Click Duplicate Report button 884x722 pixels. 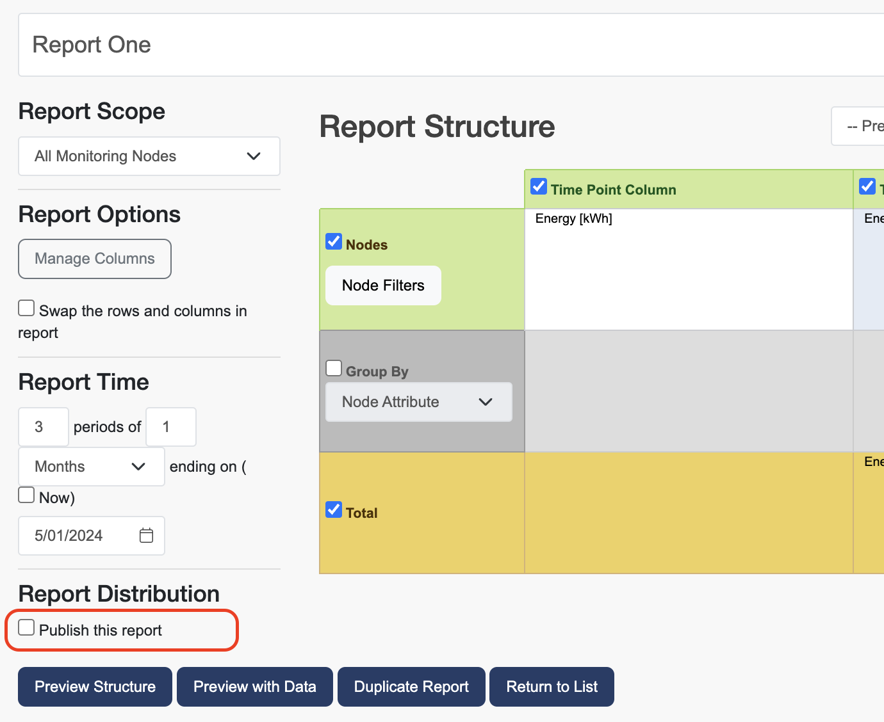411,687
